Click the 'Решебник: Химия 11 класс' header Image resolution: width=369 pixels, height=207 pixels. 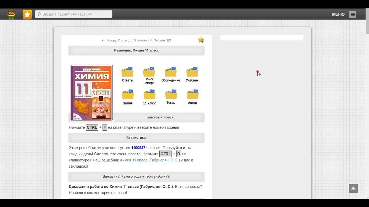pyautogui.click(x=136, y=50)
